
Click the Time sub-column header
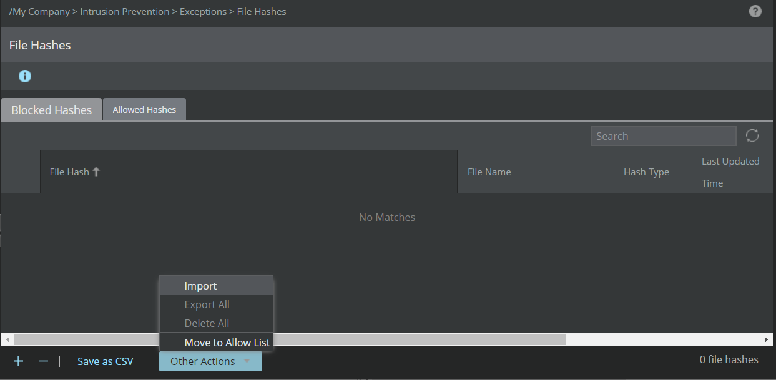tap(732, 183)
